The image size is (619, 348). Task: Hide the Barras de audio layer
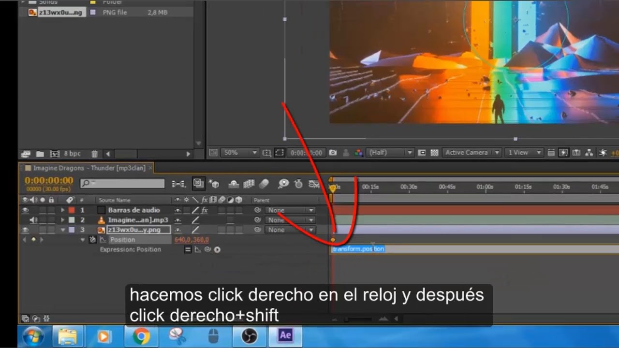pyautogui.click(x=25, y=210)
